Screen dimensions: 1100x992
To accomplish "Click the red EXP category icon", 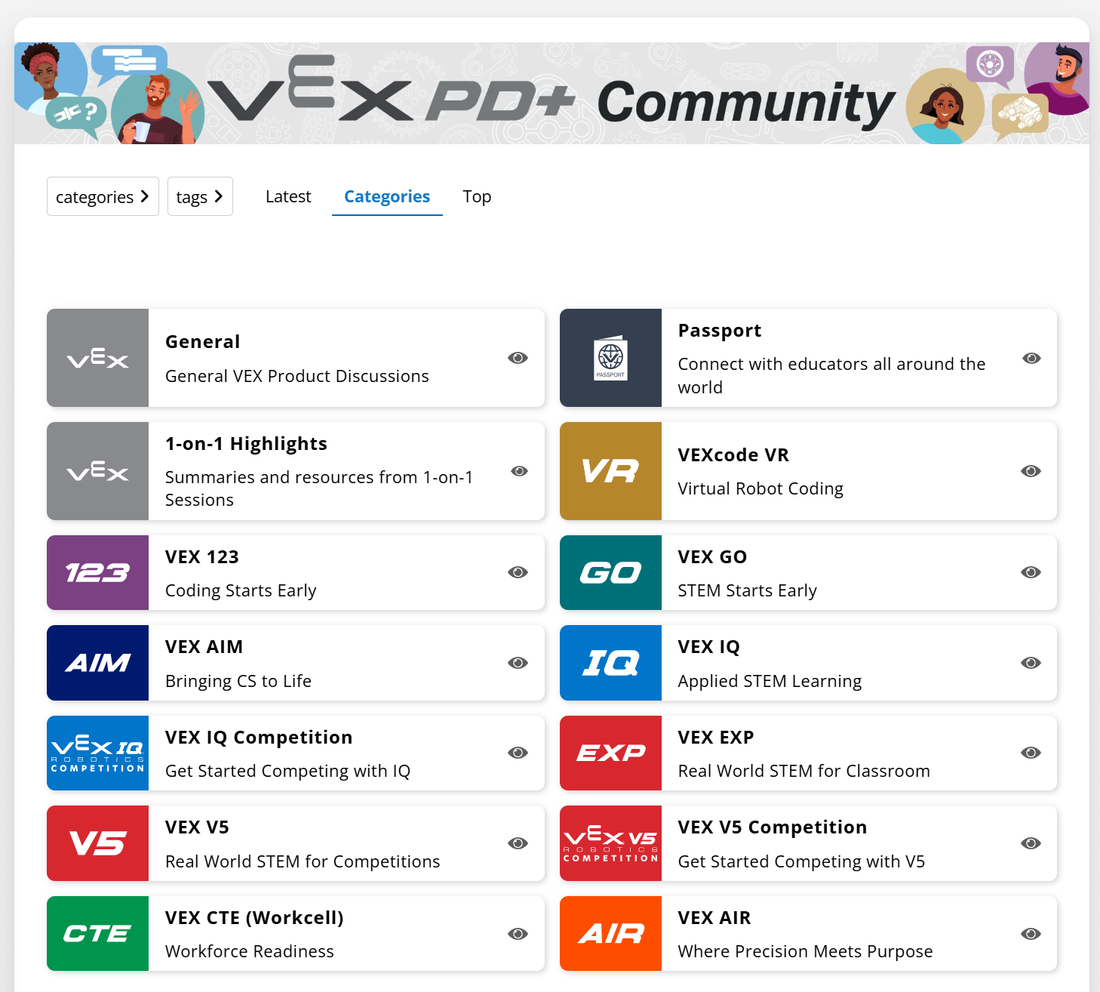I will point(611,753).
